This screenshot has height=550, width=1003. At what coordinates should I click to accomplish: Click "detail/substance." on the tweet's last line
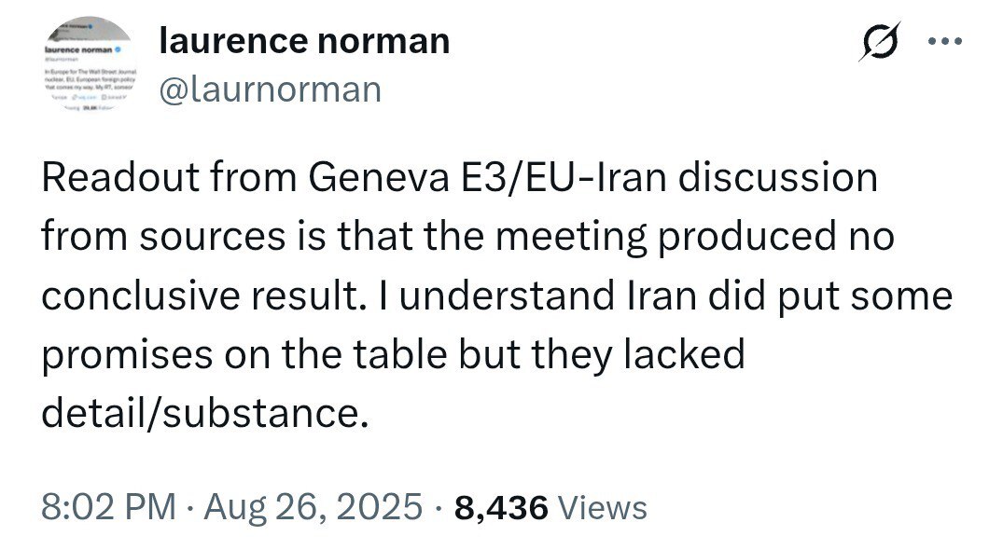point(200,413)
